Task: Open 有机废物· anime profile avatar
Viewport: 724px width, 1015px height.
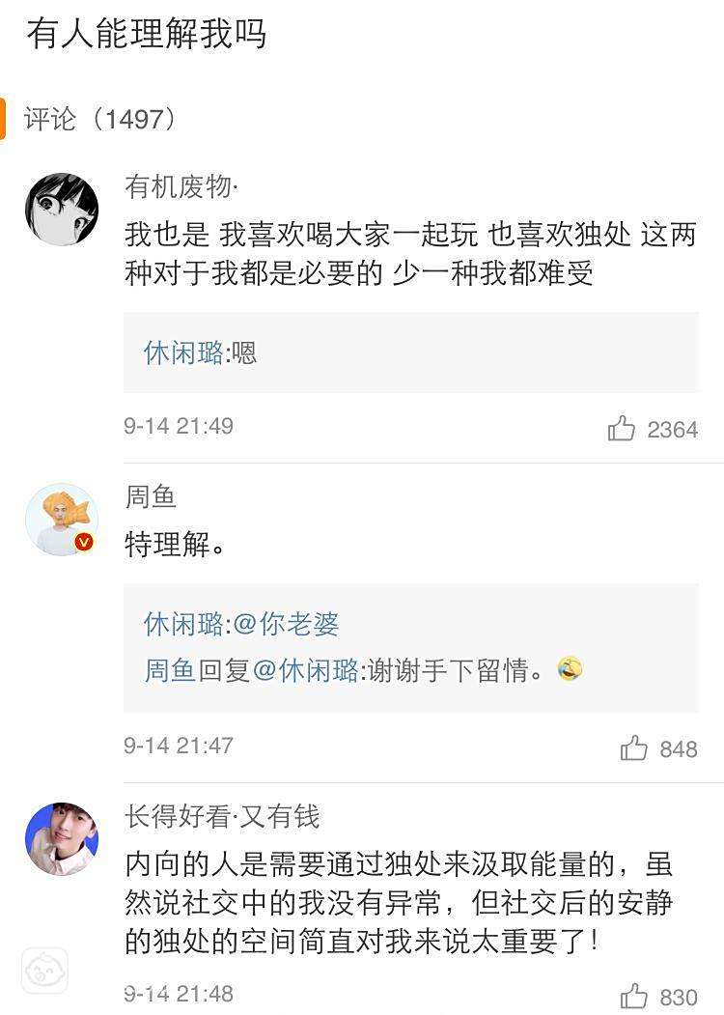Action: tap(62, 210)
